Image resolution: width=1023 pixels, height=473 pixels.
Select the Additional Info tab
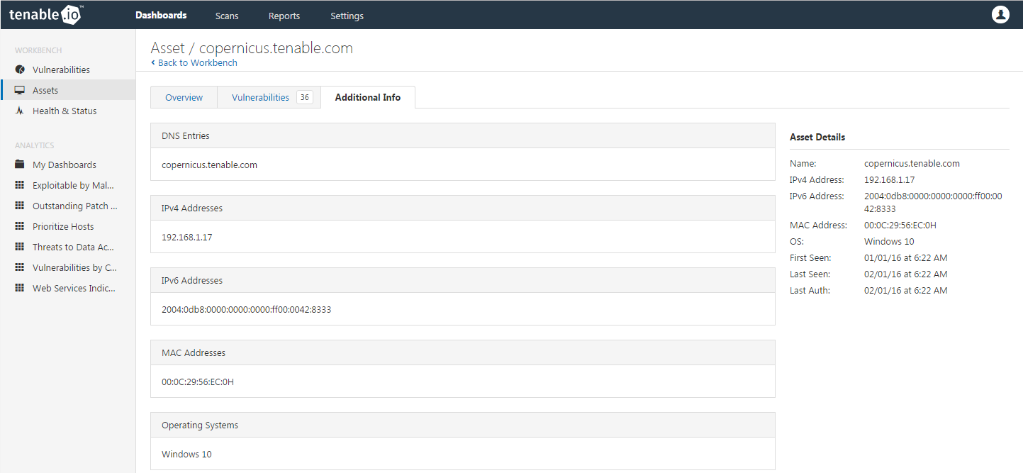click(x=368, y=97)
